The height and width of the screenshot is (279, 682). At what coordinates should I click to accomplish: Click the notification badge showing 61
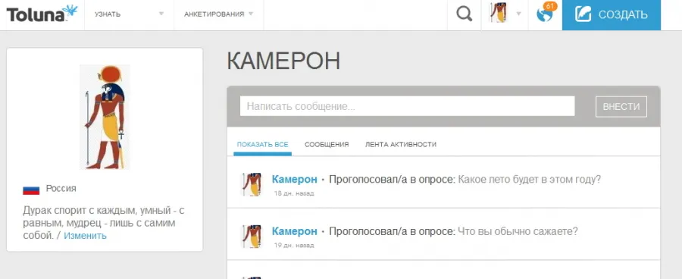[550, 7]
